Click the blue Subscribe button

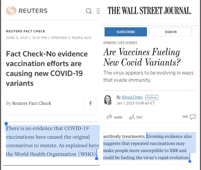pyautogui.click(x=126, y=32)
